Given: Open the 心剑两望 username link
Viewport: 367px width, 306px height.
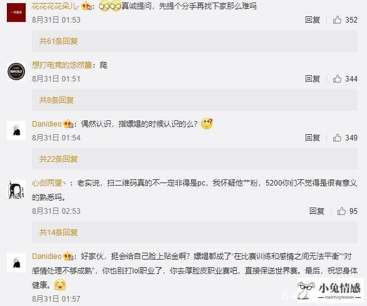Looking at the screenshot, I should (x=49, y=183).
